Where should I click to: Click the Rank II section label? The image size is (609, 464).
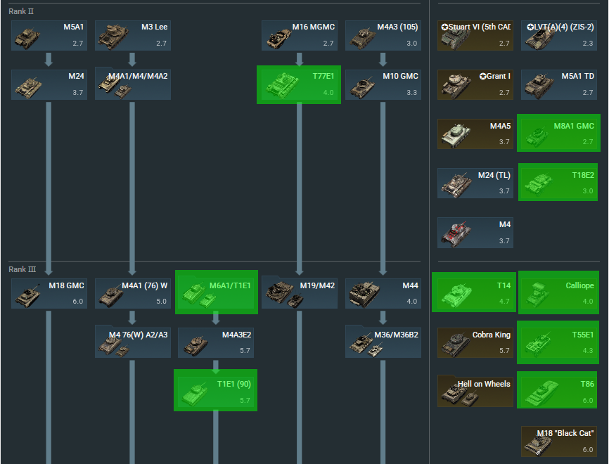tap(21, 11)
